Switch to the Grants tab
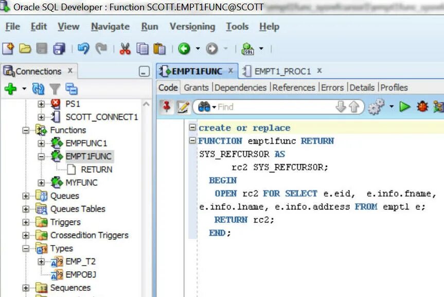This screenshot has width=444, height=297. click(x=196, y=88)
